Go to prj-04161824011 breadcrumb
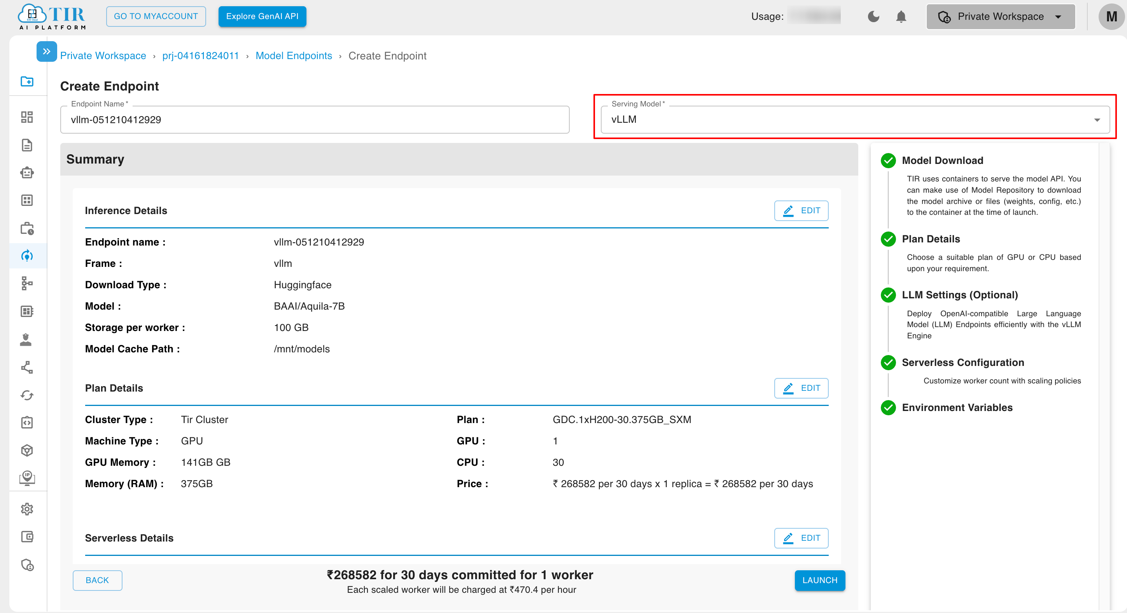This screenshot has width=1127, height=613. [x=200, y=56]
